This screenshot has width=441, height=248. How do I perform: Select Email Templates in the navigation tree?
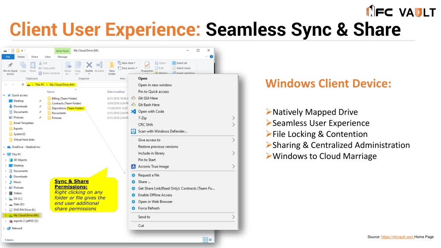click(23, 123)
